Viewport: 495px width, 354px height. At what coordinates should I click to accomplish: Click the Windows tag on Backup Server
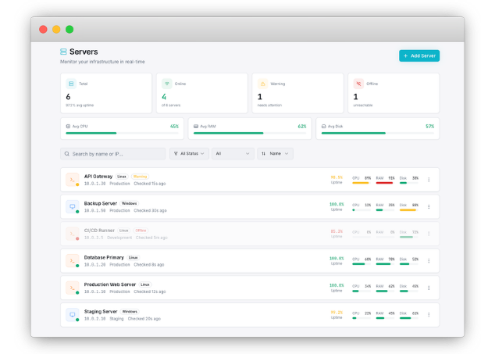click(x=130, y=203)
